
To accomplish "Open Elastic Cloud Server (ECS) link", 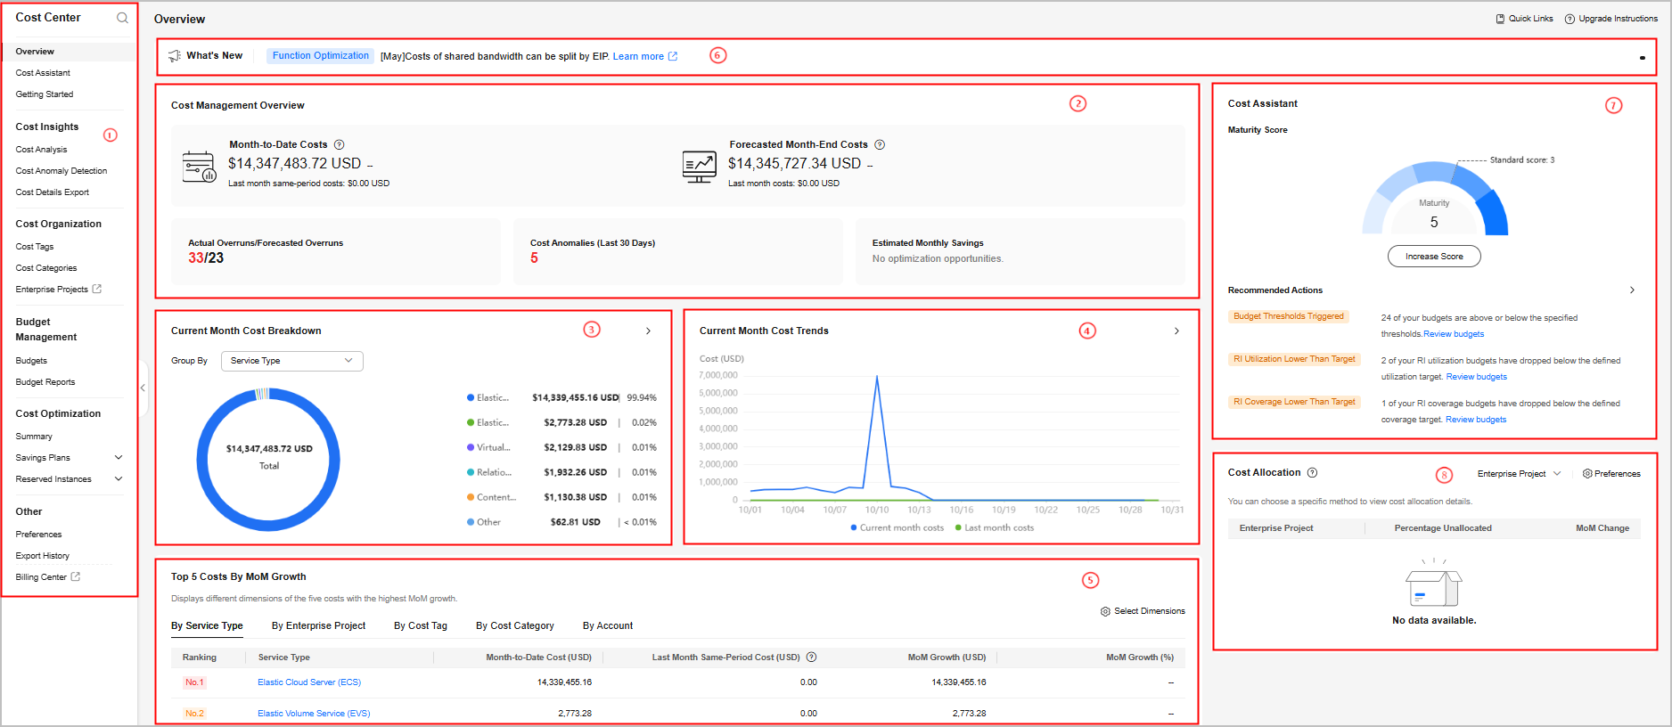I will [309, 682].
